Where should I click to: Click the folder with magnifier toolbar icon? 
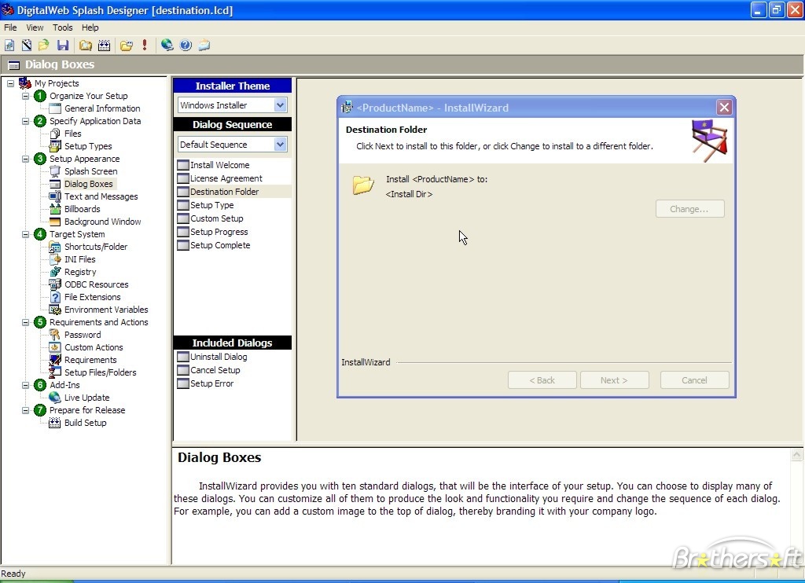(85, 45)
